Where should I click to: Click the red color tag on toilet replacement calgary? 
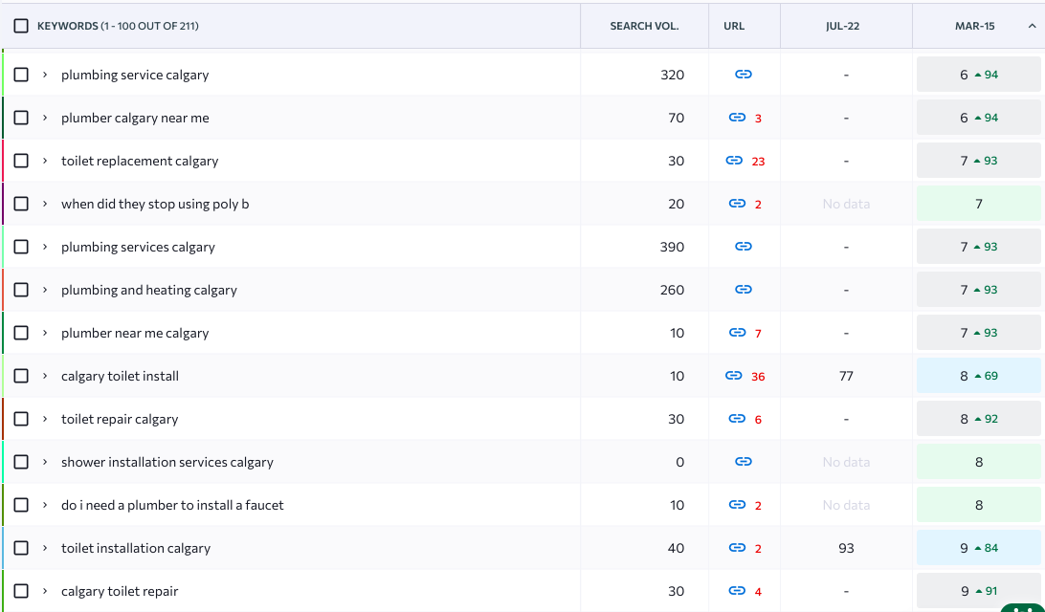point(3,161)
